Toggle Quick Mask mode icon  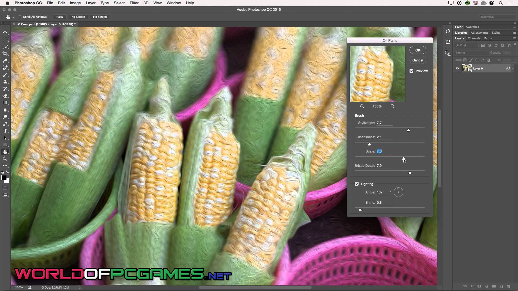pos(5,188)
